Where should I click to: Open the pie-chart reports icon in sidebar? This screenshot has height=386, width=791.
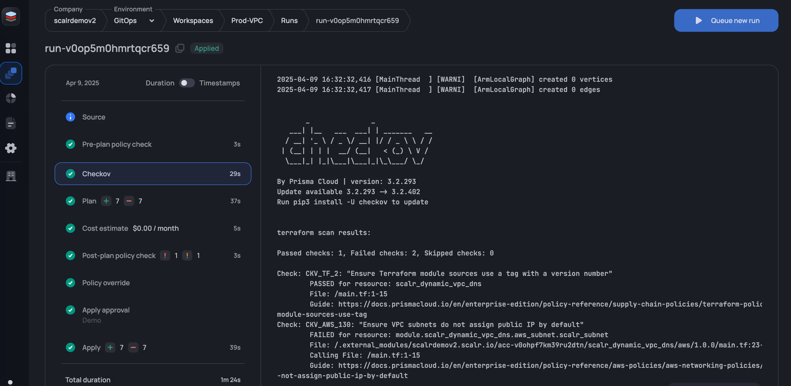(11, 98)
